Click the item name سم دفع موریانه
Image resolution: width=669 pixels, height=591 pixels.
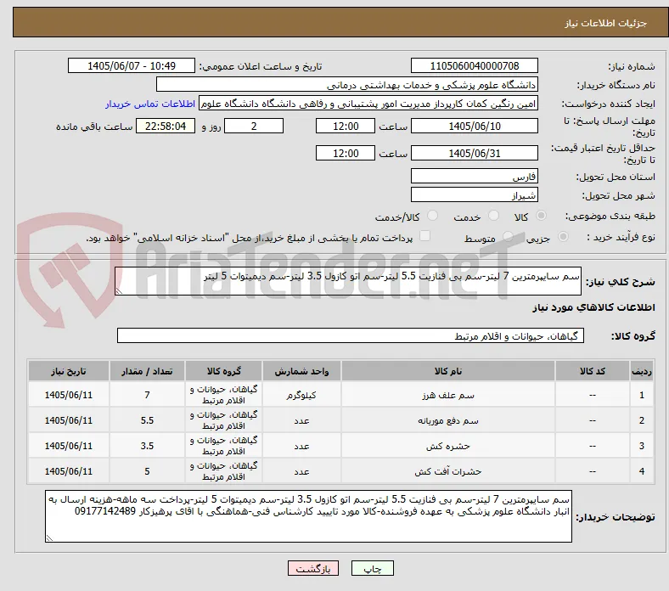pyautogui.click(x=448, y=421)
